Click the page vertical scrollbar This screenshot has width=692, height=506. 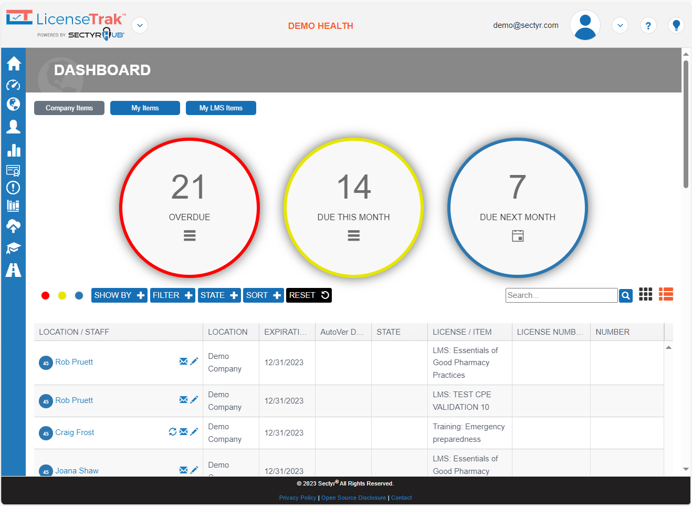tap(686, 123)
